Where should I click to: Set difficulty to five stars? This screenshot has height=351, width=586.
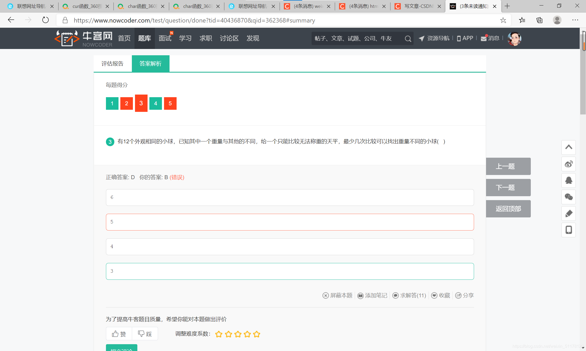coord(257,334)
